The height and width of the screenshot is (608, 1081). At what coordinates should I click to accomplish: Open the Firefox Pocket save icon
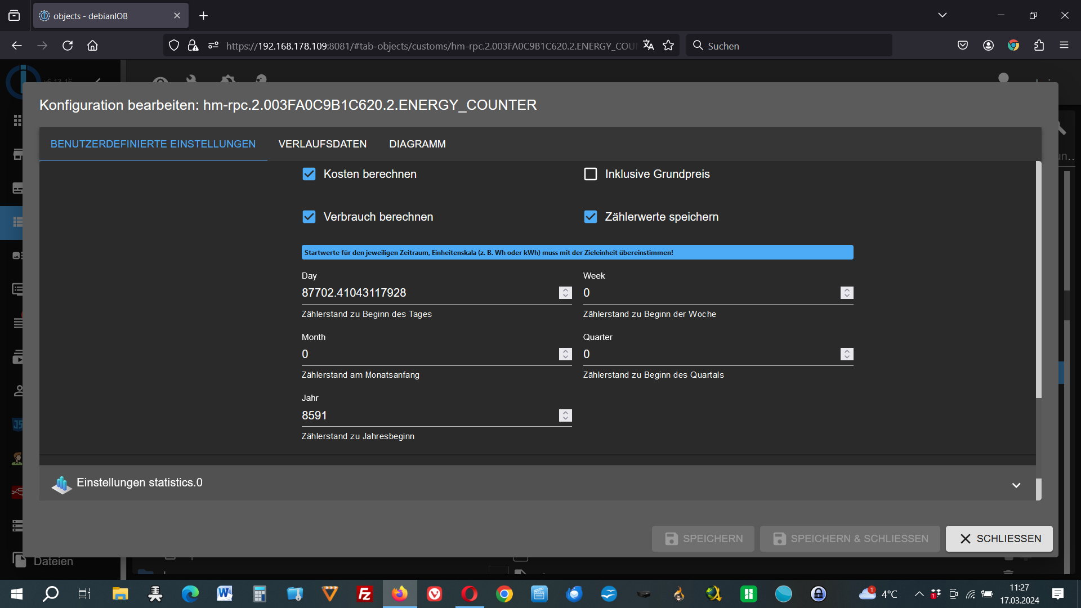point(963,46)
